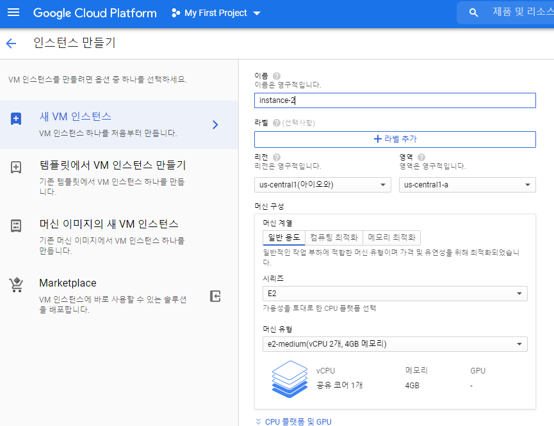Click the 가용성을 토대로 한 CPU 플랫폼 선택 text
The height and width of the screenshot is (426, 554).
tap(320, 308)
